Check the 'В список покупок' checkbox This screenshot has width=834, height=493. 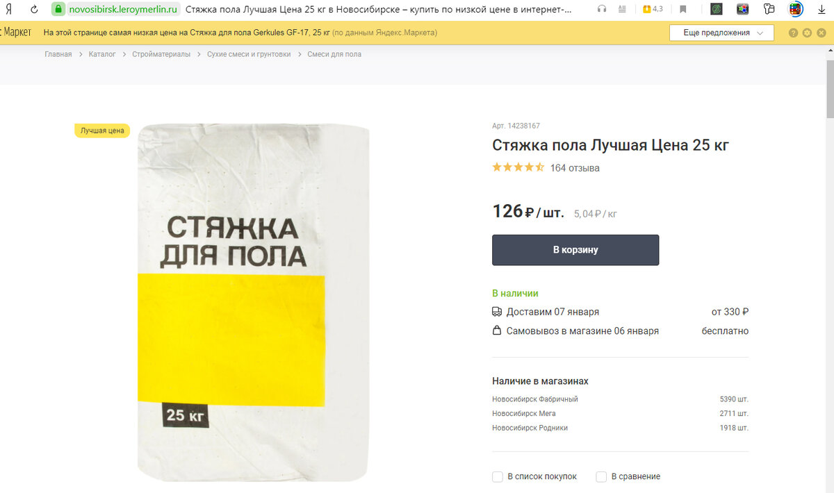(498, 476)
